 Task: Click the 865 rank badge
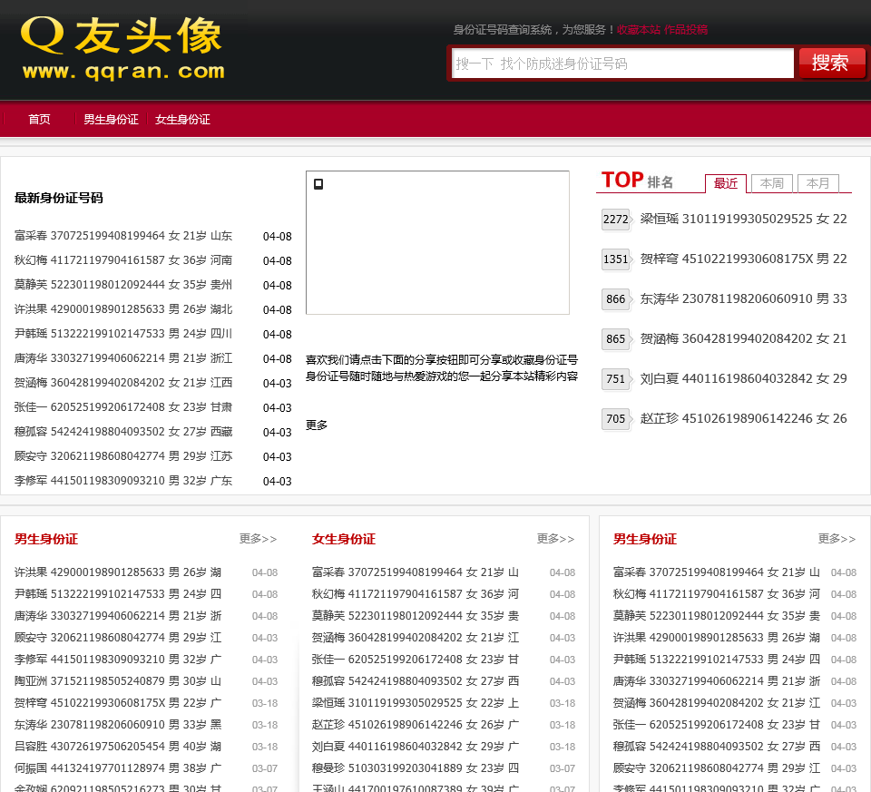pyautogui.click(x=615, y=338)
